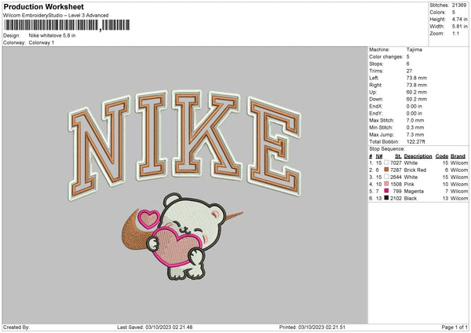The image size is (471, 333).
Task: Click the Brand column header
Action: pyautogui.click(x=458, y=156)
